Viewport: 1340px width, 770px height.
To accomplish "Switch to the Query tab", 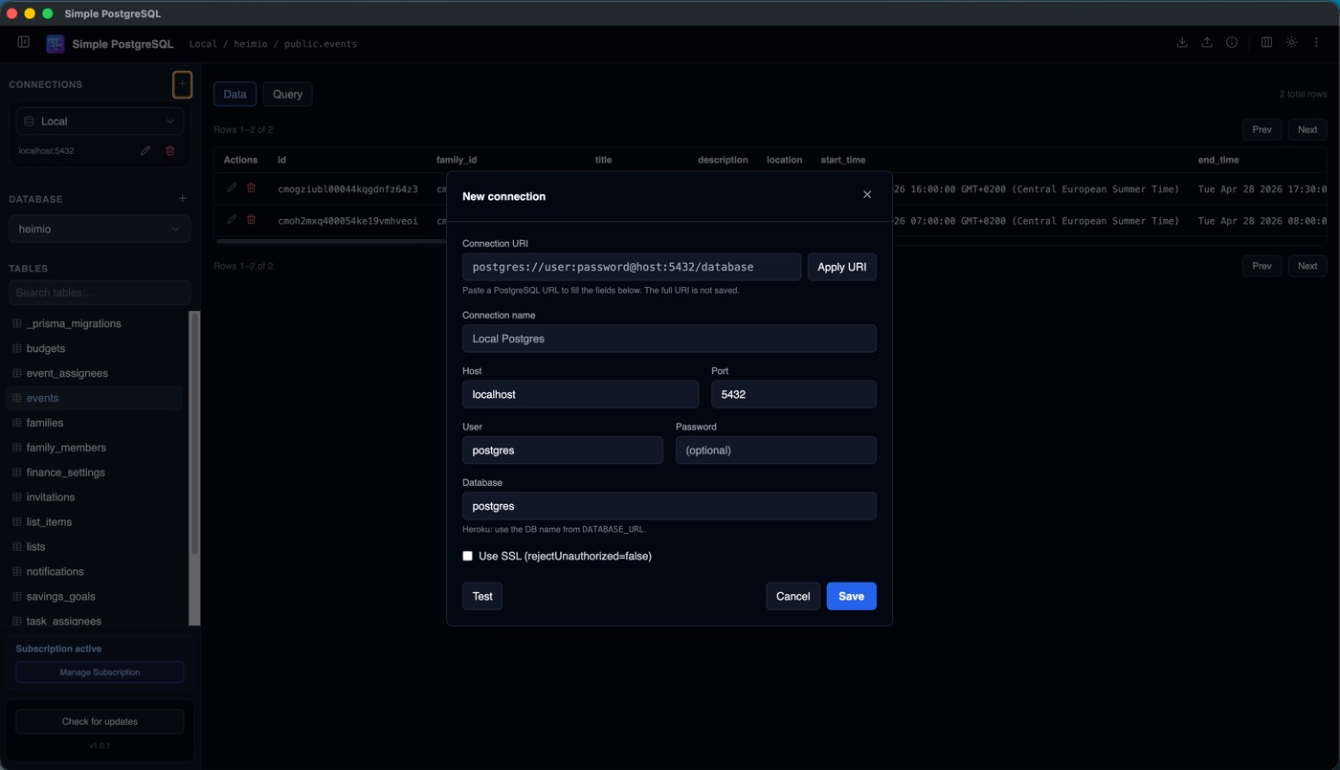I will (287, 94).
